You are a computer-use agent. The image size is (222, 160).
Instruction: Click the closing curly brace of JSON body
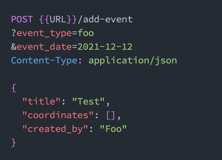pos(14,143)
